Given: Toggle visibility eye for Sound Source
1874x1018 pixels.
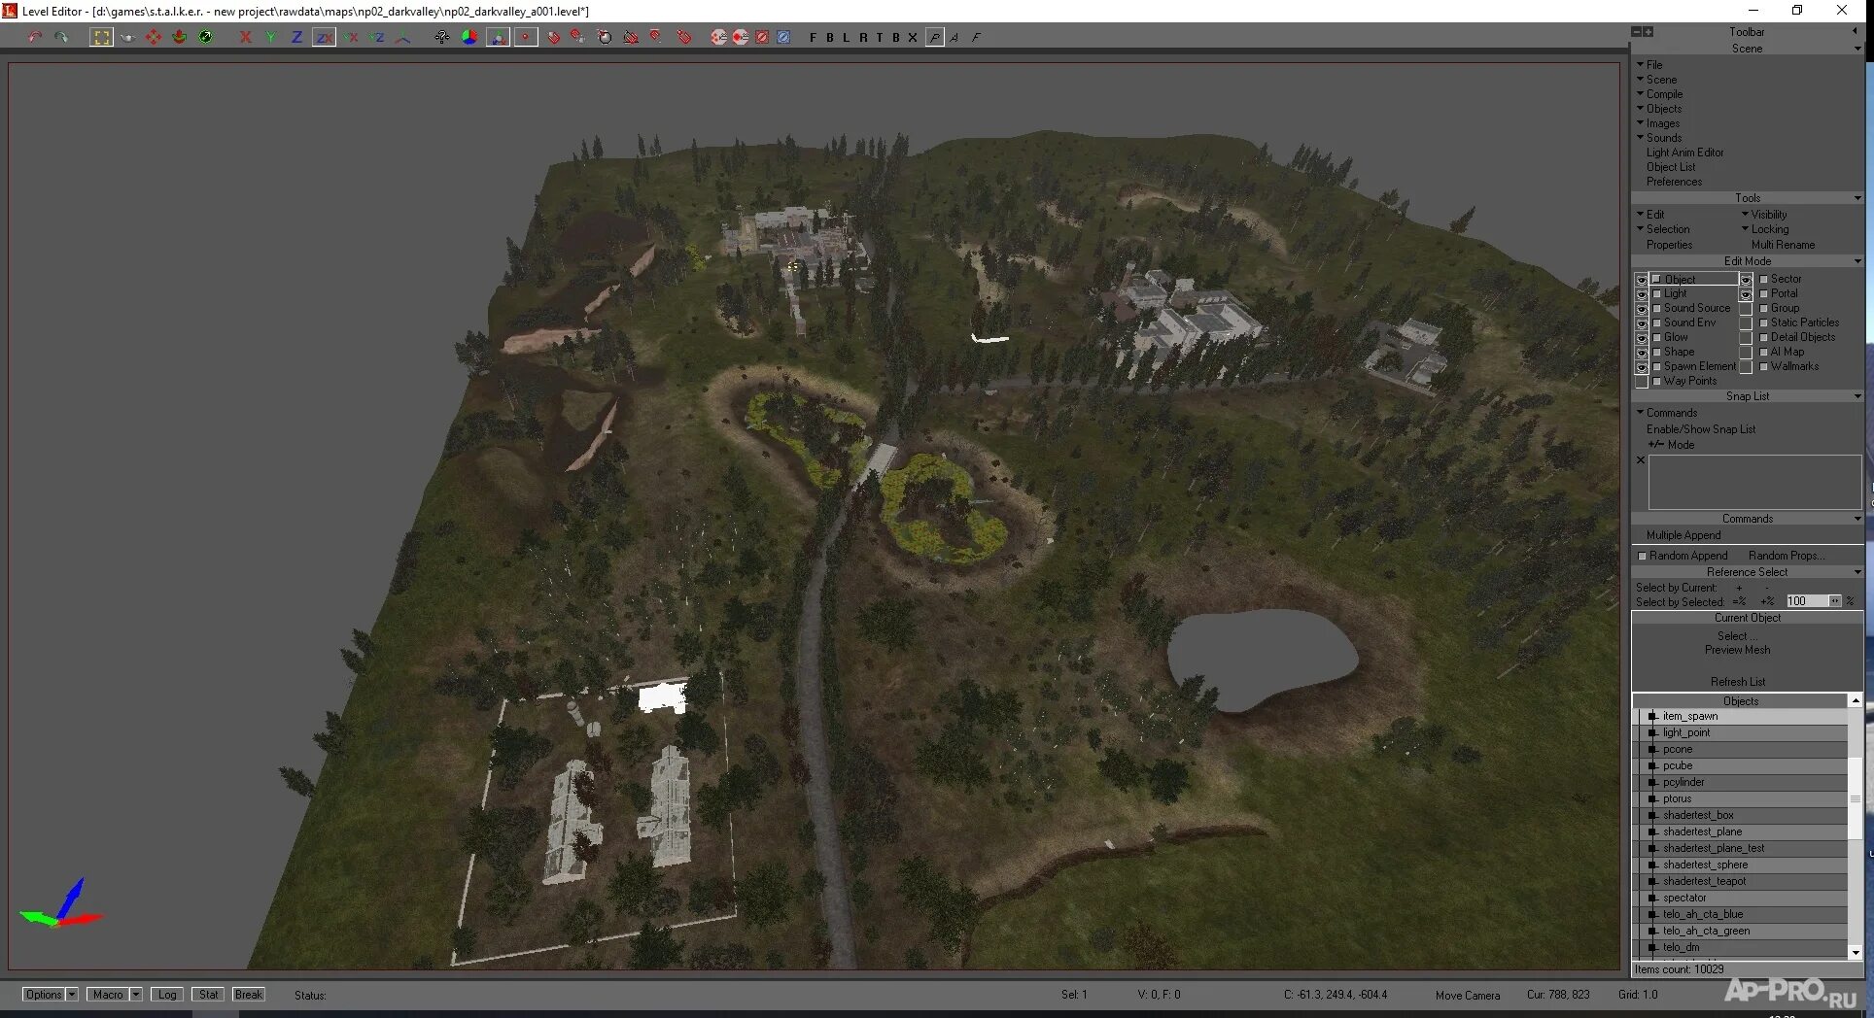Looking at the screenshot, I should pos(1642,308).
